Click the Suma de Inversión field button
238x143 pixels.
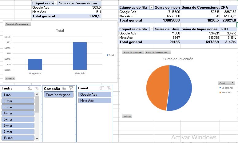133,52
